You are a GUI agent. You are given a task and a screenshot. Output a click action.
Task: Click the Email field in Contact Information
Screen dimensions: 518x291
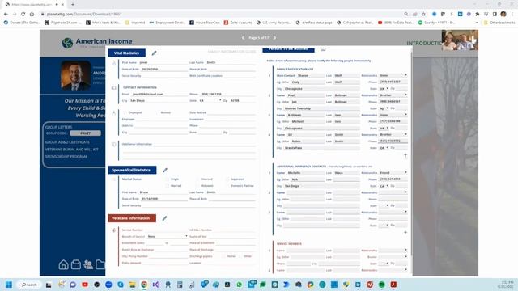pos(159,94)
